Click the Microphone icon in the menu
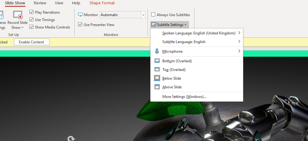The width and height of the screenshot is (308, 141). click(x=157, y=51)
